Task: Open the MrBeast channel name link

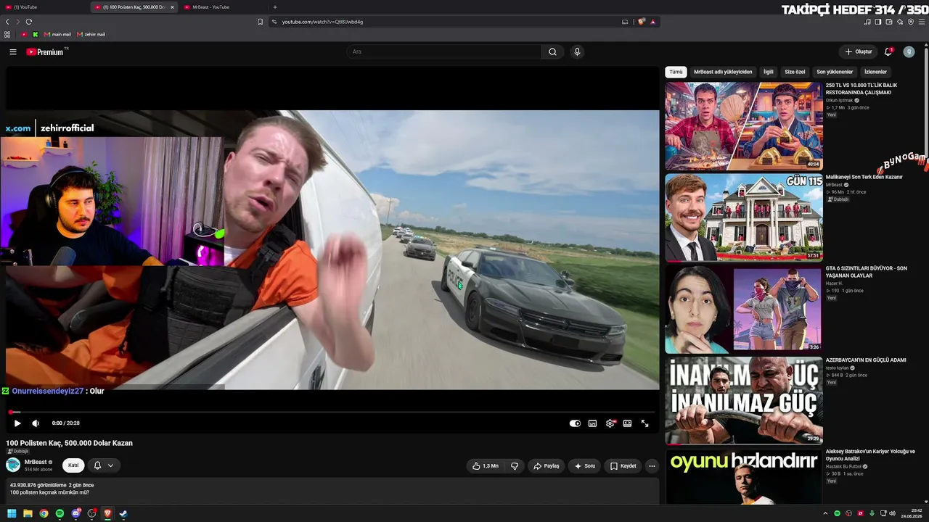Action: [x=36, y=462]
